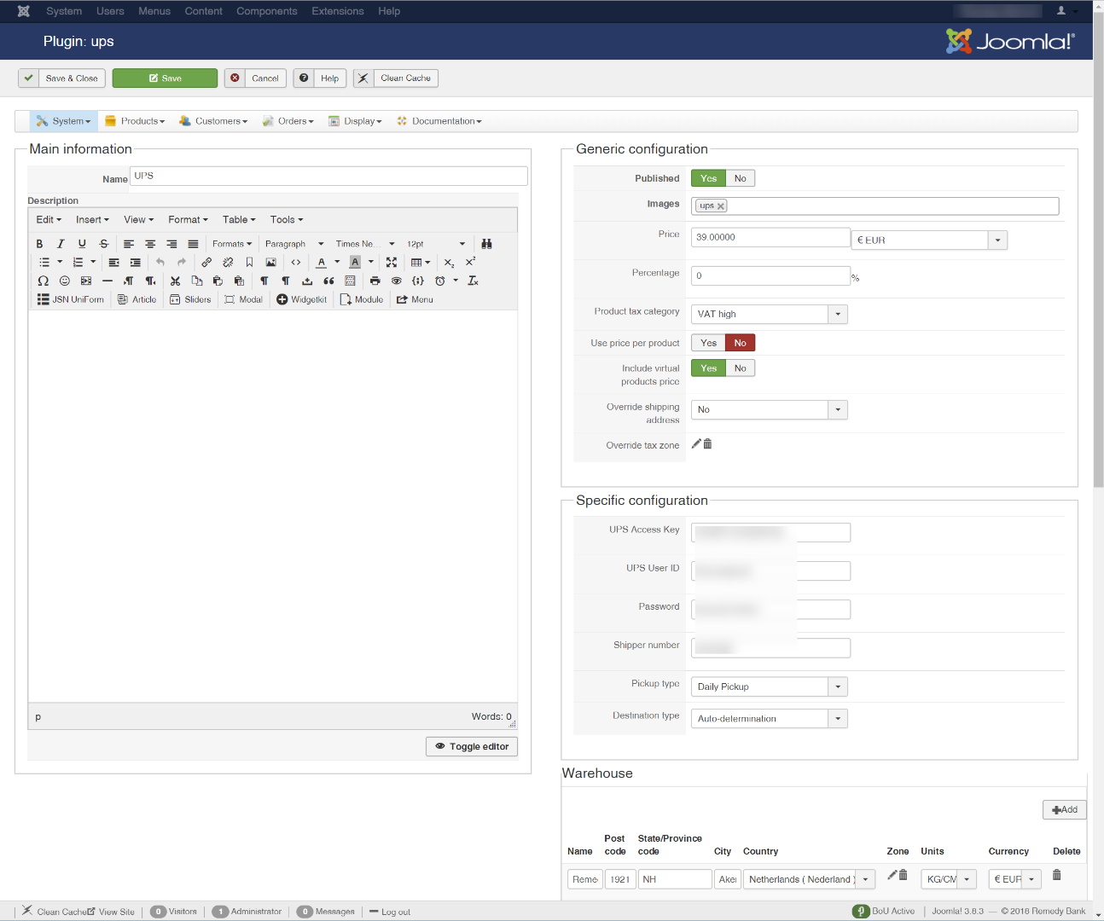Click the green Save button
Viewport: 1104px width, 921px height.
pos(165,78)
